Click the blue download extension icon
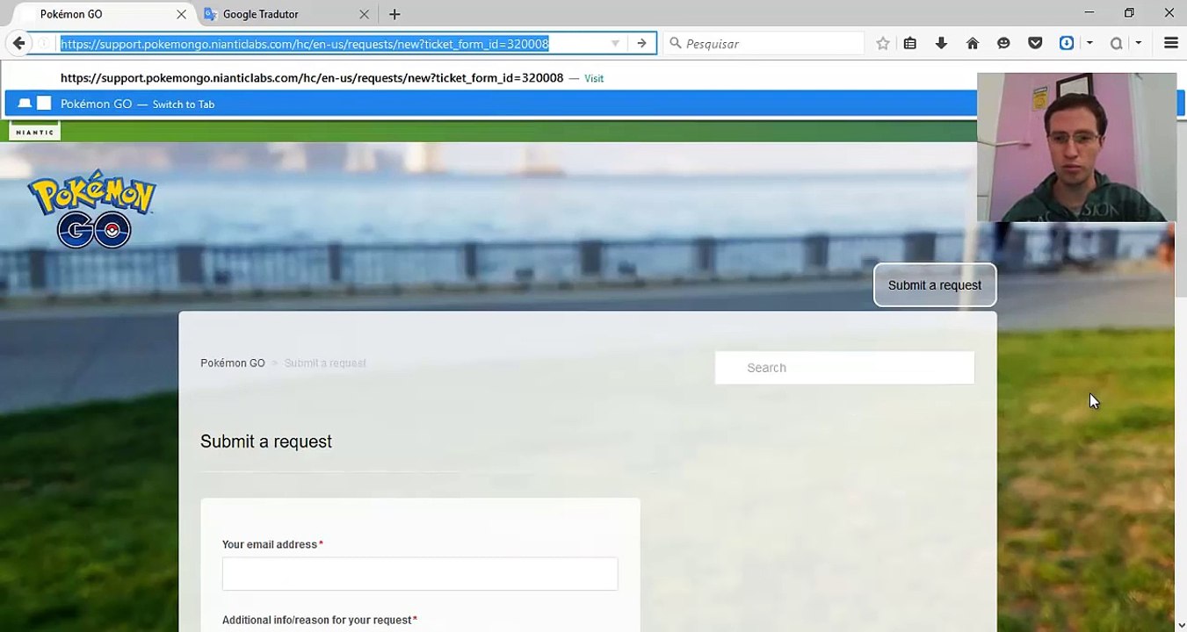Image resolution: width=1187 pixels, height=632 pixels. click(x=1067, y=43)
